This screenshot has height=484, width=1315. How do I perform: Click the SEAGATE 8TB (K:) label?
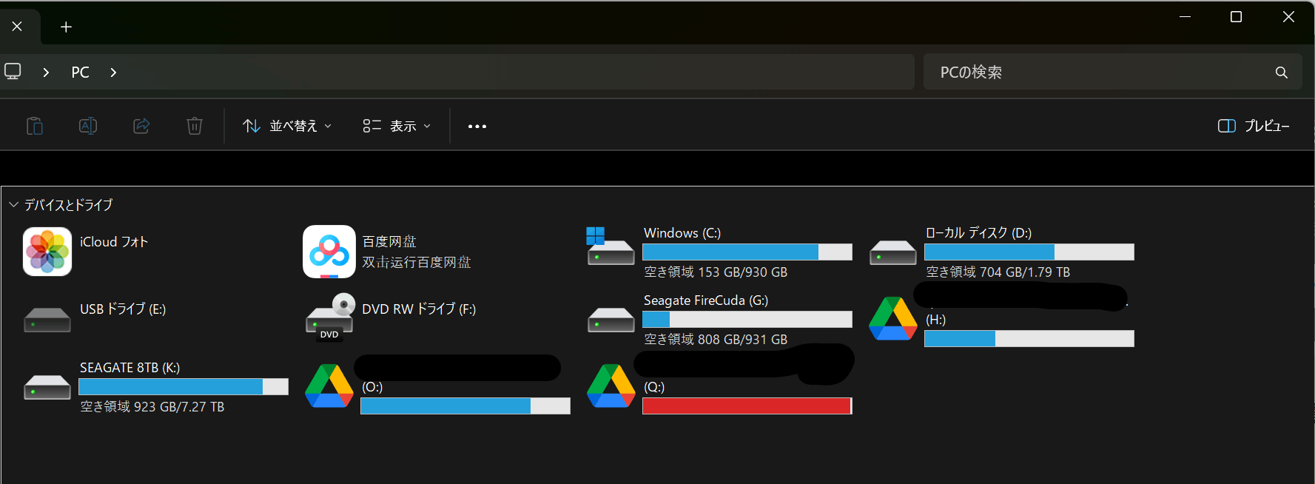(x=130, y=368)
